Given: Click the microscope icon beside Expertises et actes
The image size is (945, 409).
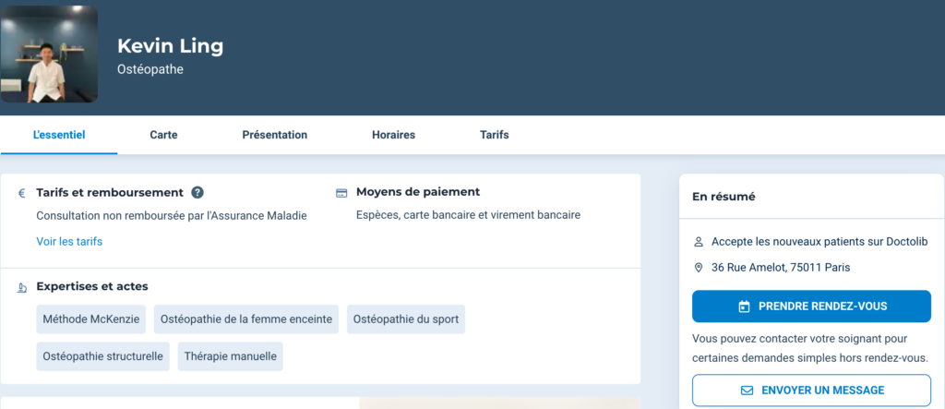Looking at the screenshot, I should [21, 287].
